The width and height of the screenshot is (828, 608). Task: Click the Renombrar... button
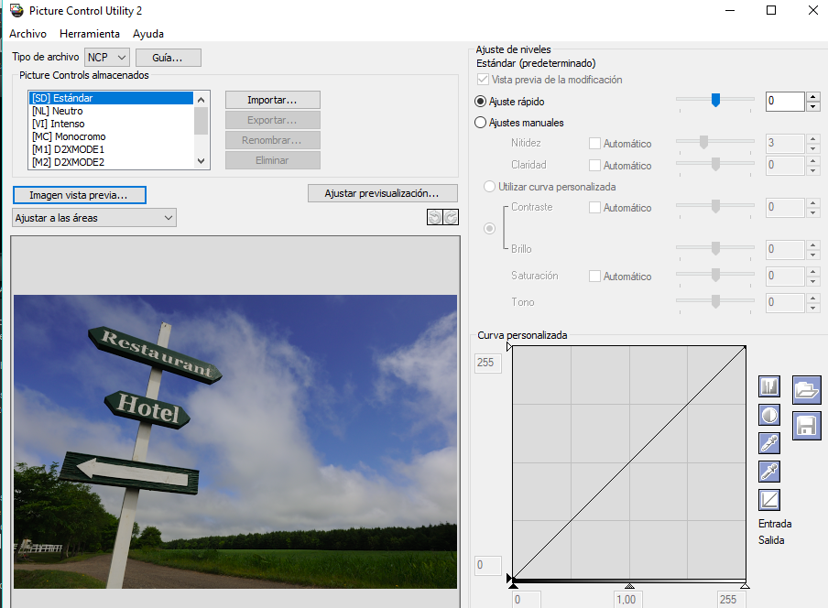click(x=272, y=140)
